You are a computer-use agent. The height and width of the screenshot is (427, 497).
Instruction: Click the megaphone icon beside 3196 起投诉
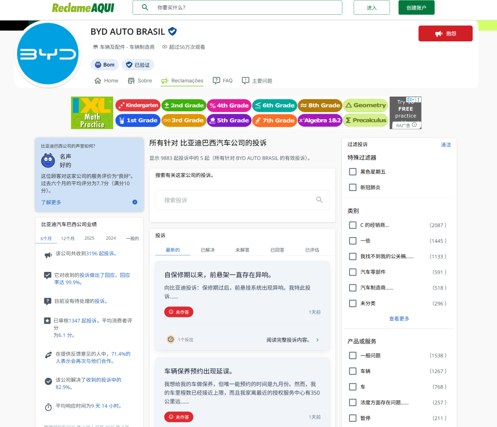click(x=48, y=255)
